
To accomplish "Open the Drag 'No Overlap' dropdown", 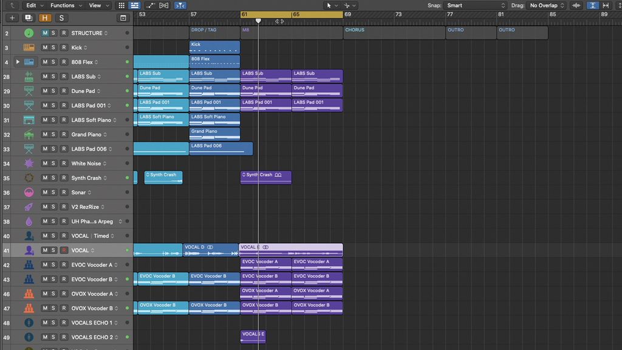I will 545,5.
